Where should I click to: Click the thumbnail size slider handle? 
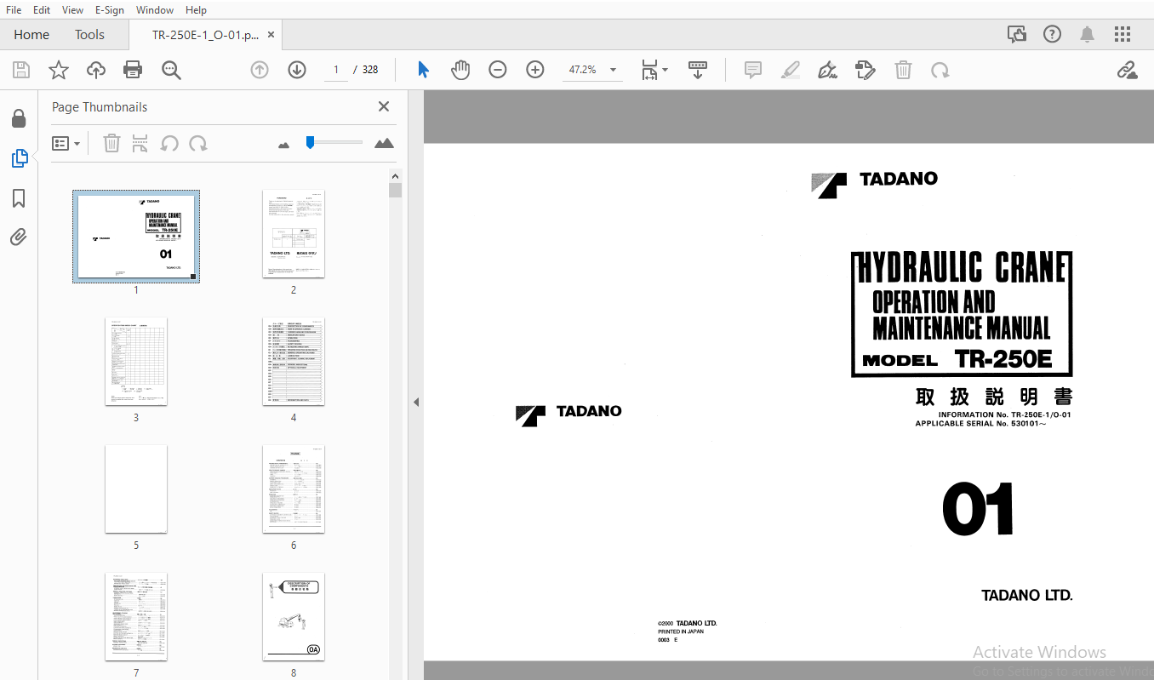[x=311, y=142]
